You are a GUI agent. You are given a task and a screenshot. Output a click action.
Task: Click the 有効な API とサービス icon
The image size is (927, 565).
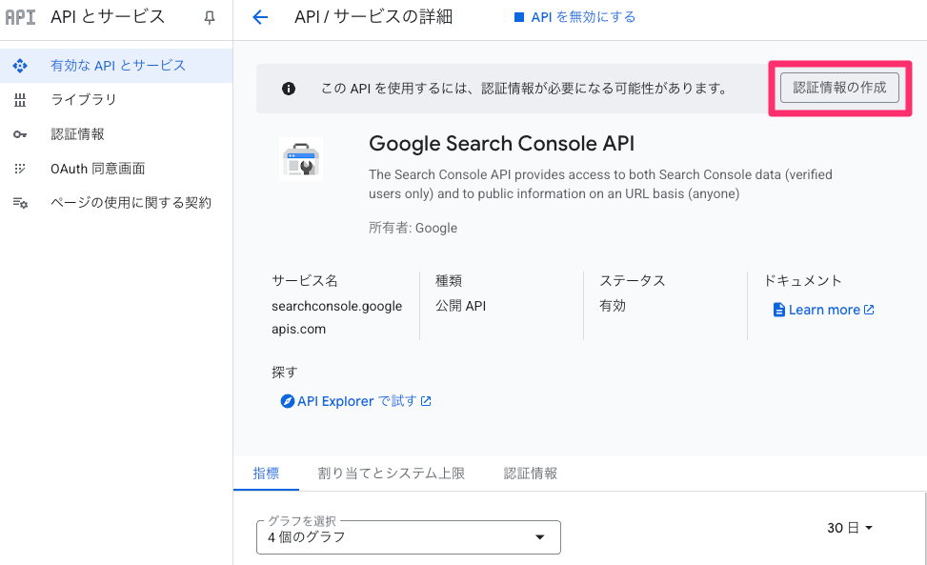20,66
